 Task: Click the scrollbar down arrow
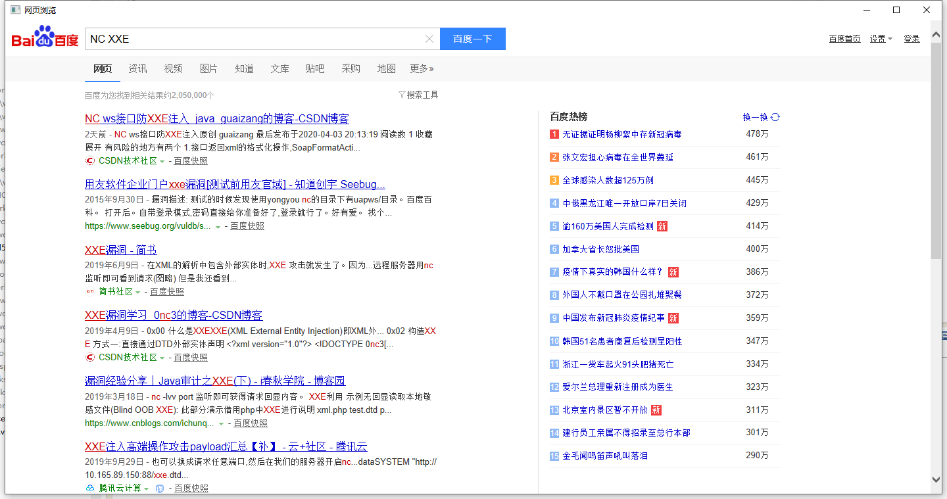[936, 480]
